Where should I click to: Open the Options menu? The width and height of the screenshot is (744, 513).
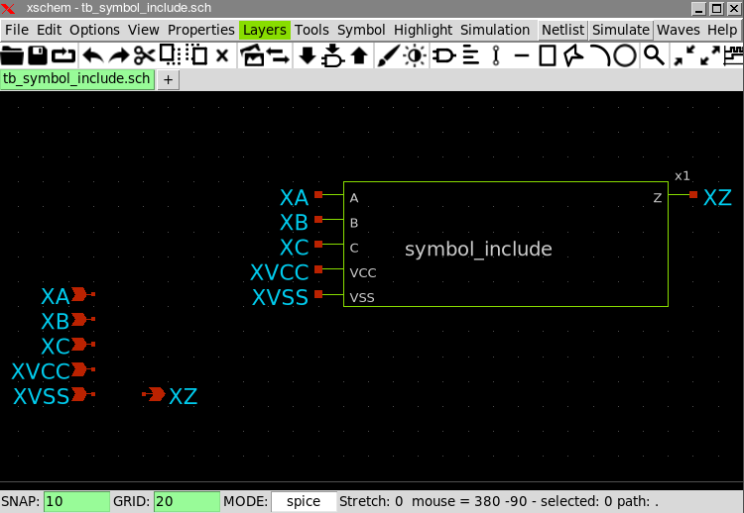pos(94,30)
